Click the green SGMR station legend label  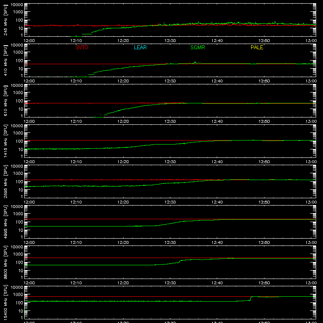197,47
